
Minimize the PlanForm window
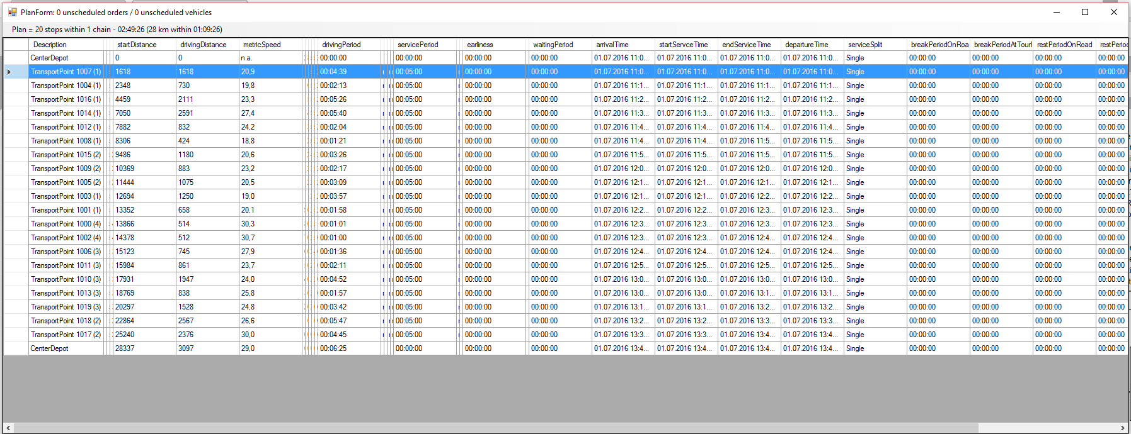pyautogui.click(x=1057, y=12)
